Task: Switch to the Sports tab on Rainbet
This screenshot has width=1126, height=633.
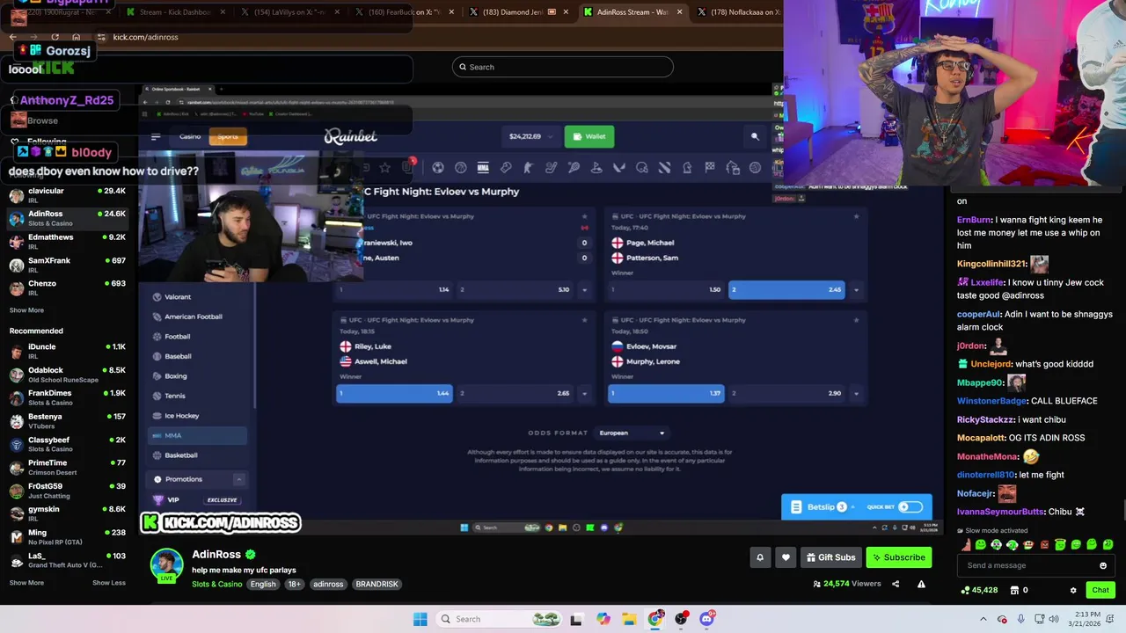Action: (x=228, y=136)
